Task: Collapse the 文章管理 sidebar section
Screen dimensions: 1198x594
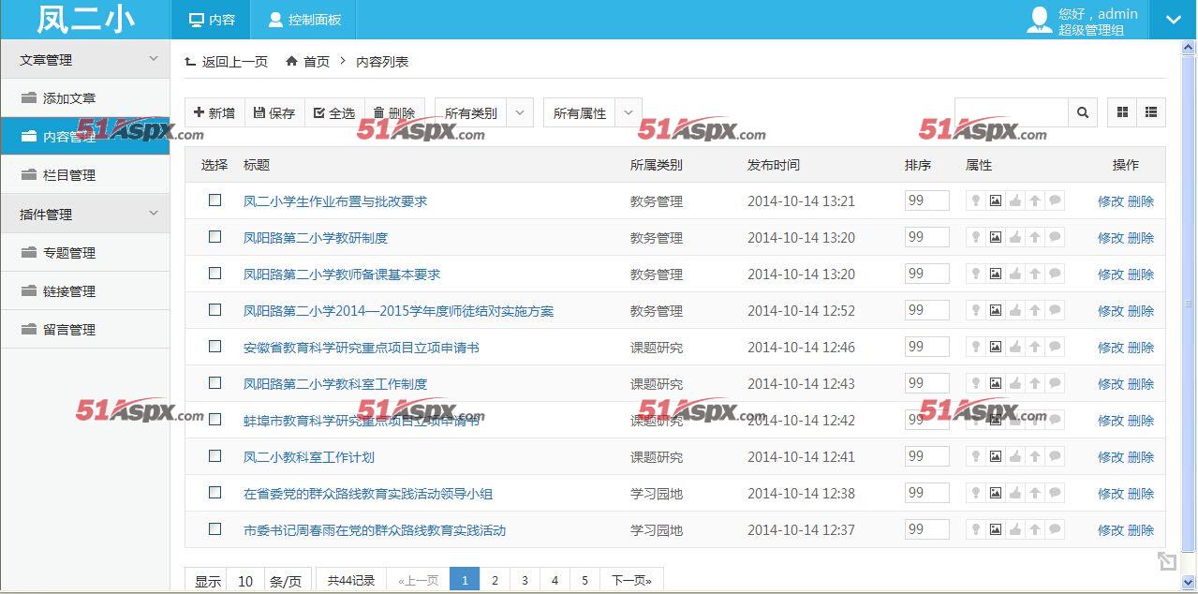Action: tap(84, 59)
